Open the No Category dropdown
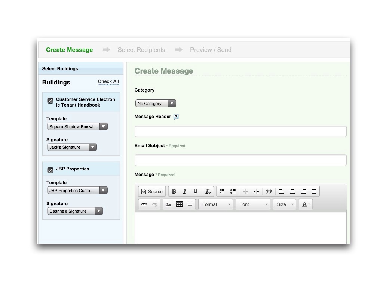Screen dimensions: 383x287 pyautogui.click(x=156, y=104)
